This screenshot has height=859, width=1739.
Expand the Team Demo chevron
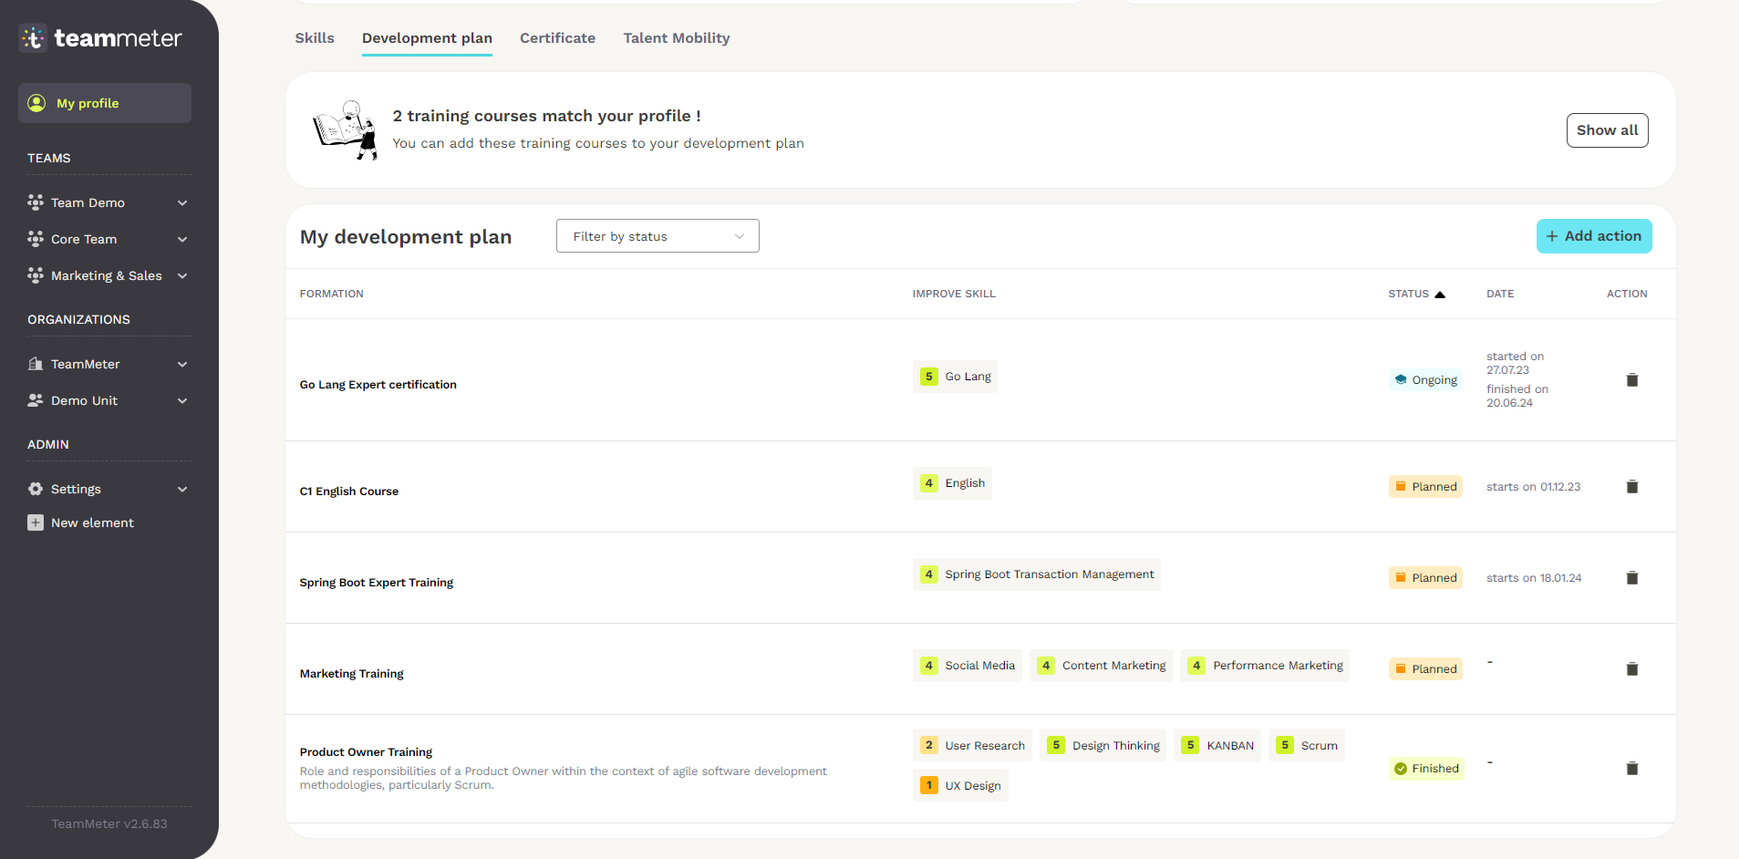click(182, 202)
